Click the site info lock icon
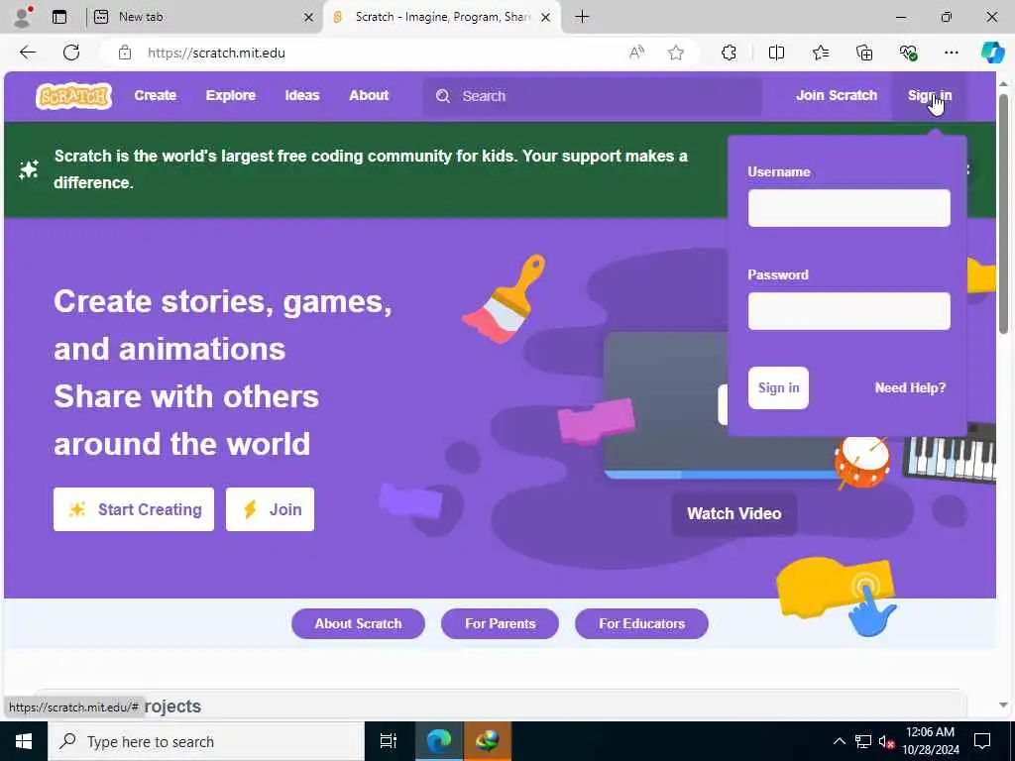Viewport: 1015px width, 761px height. [125, 53]
